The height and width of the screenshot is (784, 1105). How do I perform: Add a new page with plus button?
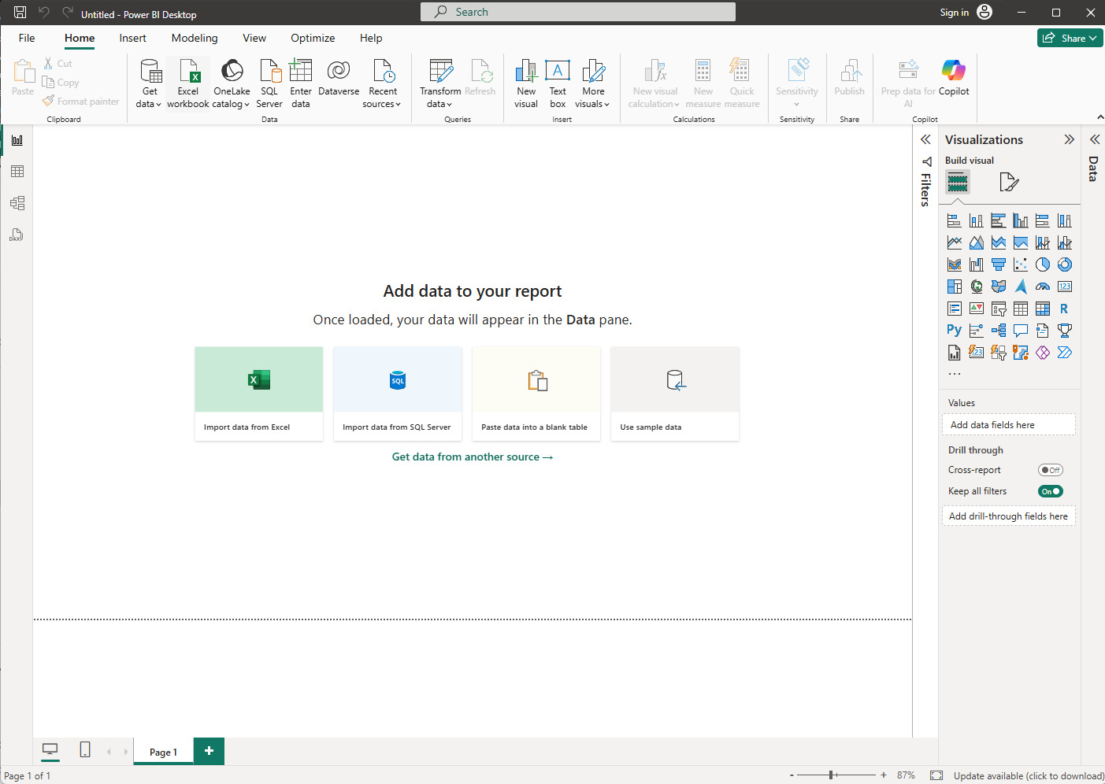[x=209, y=751]
